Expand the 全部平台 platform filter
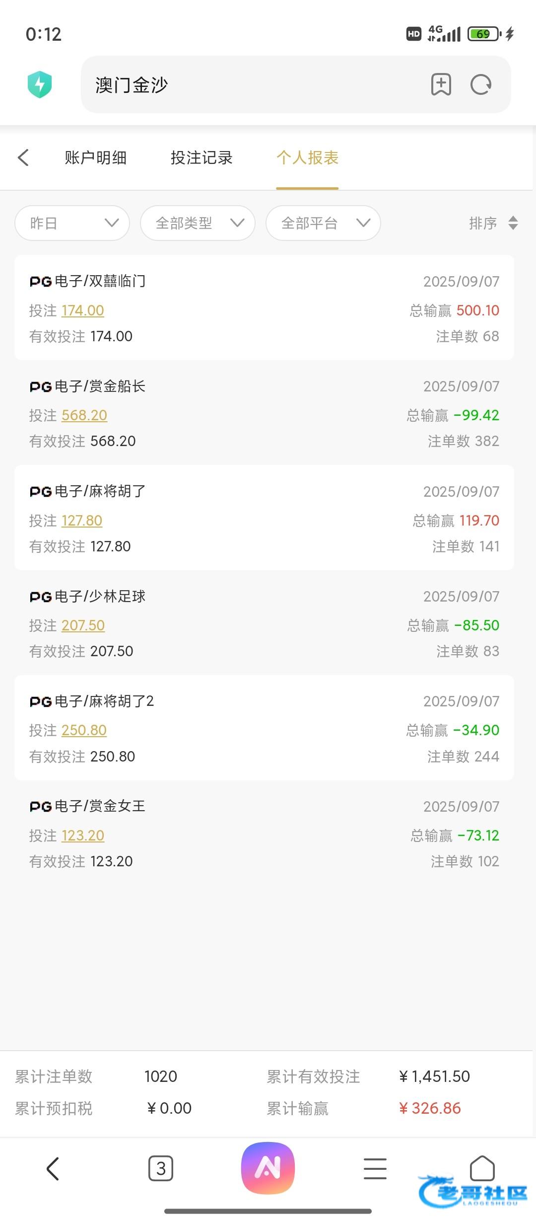 point(324,223)
